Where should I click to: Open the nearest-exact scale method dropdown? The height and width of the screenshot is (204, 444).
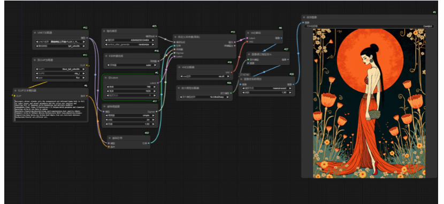pos(267,88)
